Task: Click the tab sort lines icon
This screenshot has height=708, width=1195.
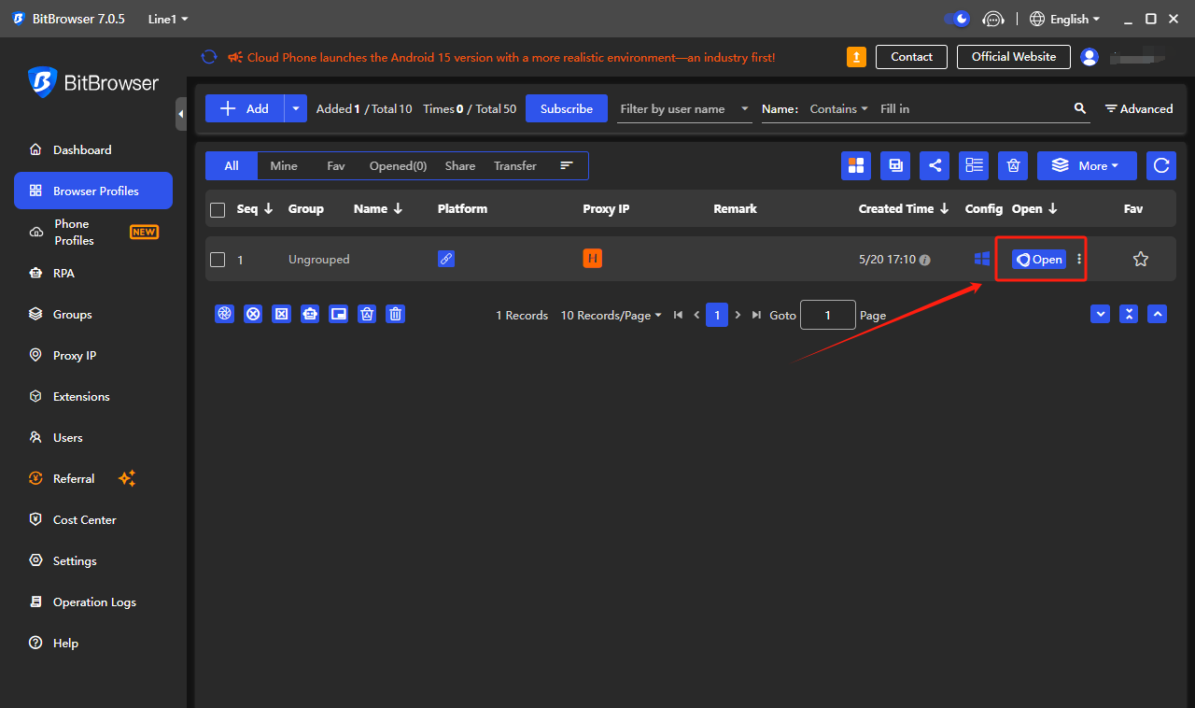Action: (x=567, y=165)
